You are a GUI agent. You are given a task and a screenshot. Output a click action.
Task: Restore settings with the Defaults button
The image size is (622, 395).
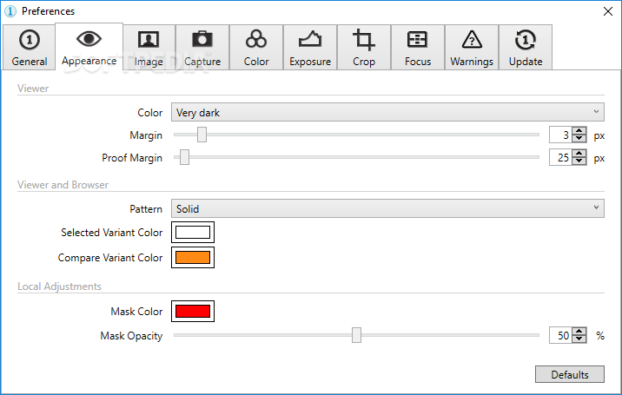click(x=570, y=374)
